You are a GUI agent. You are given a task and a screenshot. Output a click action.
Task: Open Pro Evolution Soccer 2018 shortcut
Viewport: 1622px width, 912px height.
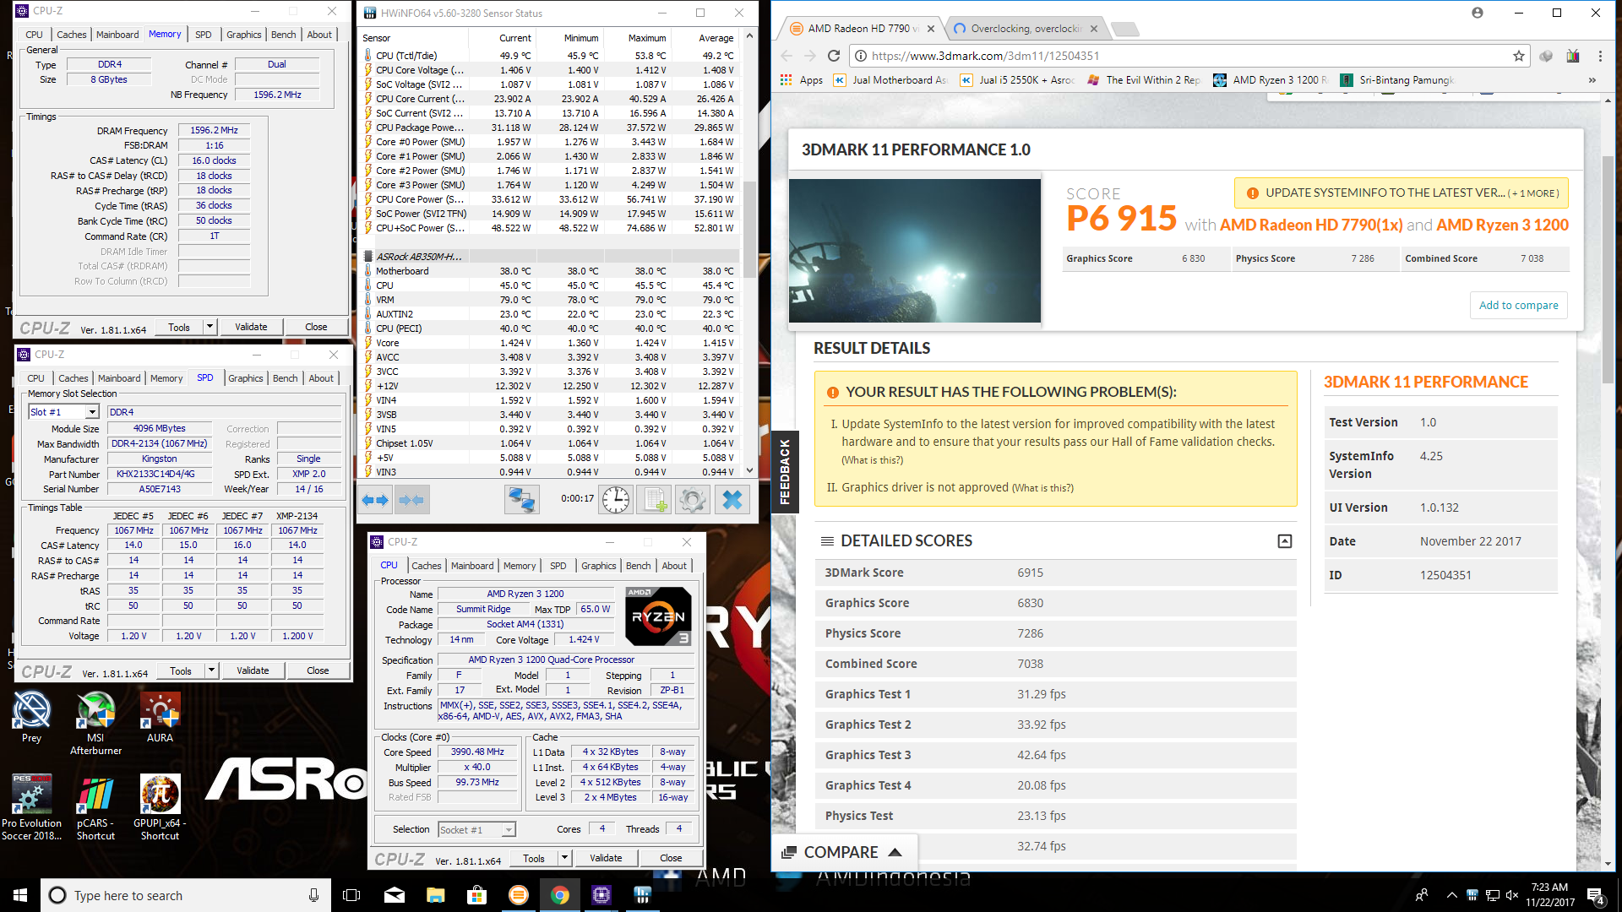[x=31, y=807]
